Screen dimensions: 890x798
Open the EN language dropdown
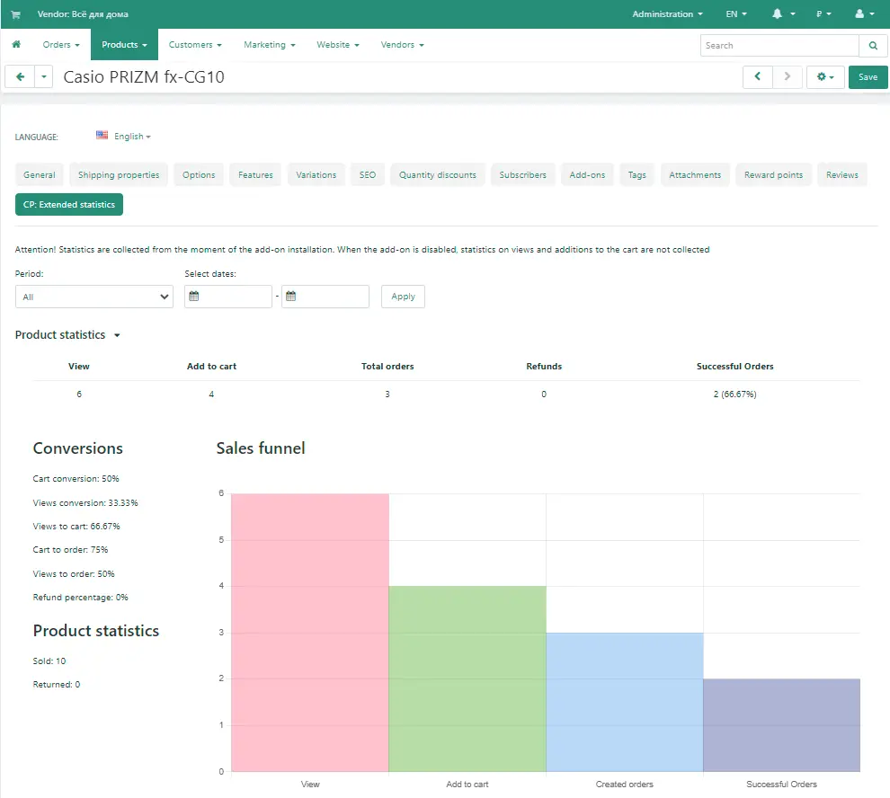click(x=736, y=14)
